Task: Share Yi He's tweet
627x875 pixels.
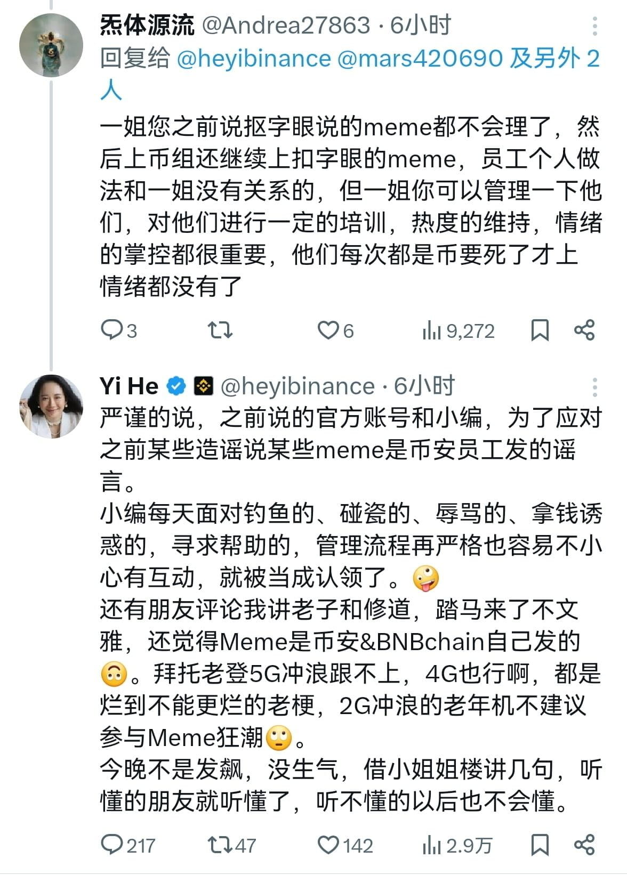Action: pos(584,845)
